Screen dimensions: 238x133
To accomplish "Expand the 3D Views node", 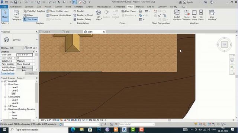I will coord(5,106).
